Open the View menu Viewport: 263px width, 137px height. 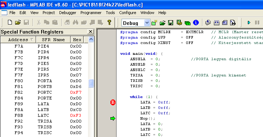coord(34,13)
